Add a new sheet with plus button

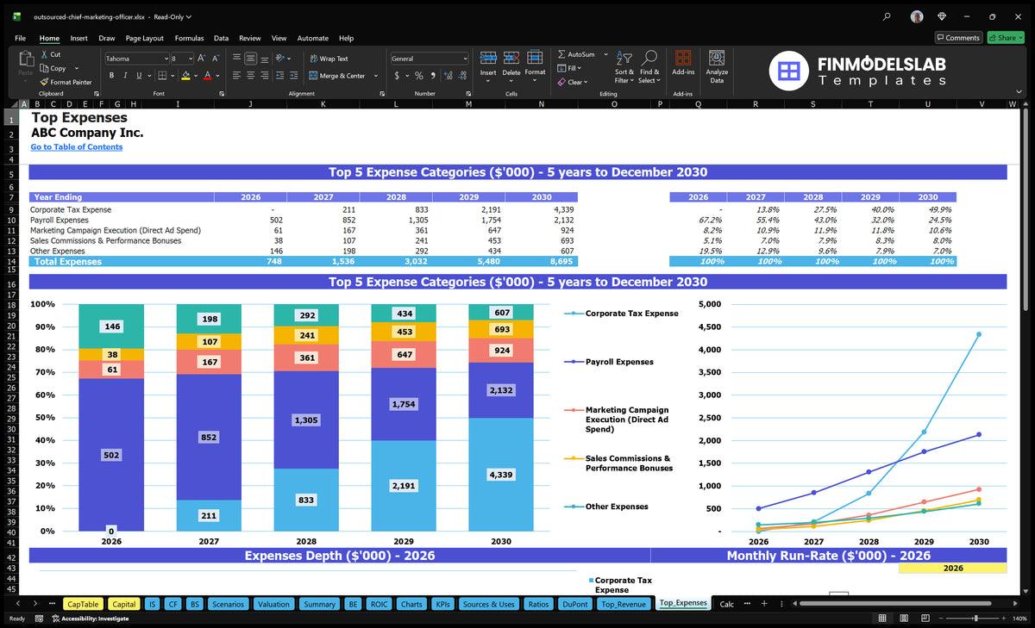764,604
